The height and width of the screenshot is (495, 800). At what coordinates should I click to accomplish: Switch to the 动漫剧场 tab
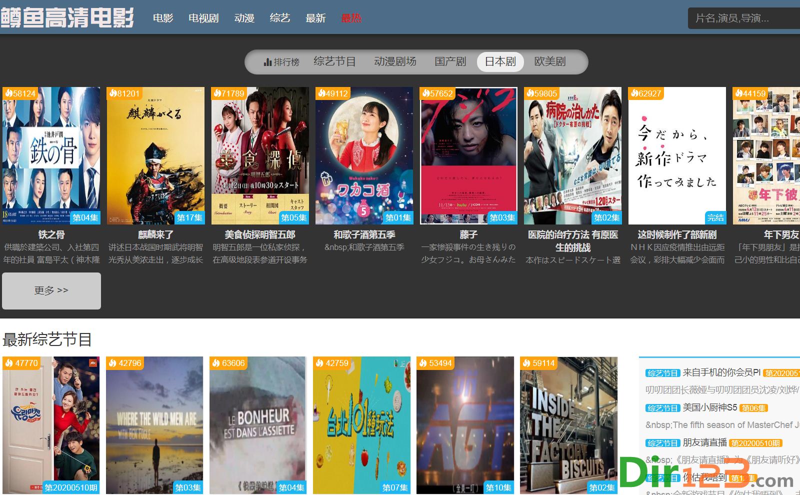coord(395,61)
